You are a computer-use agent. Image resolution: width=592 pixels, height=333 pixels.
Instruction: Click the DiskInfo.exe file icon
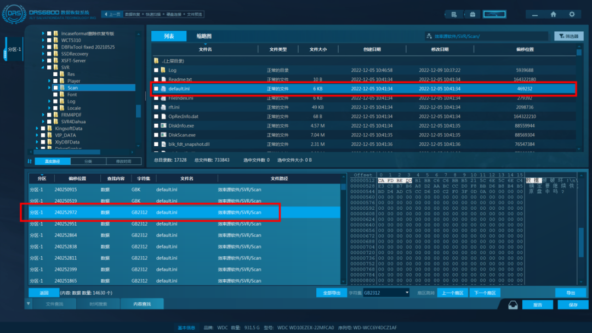(163, 125)
